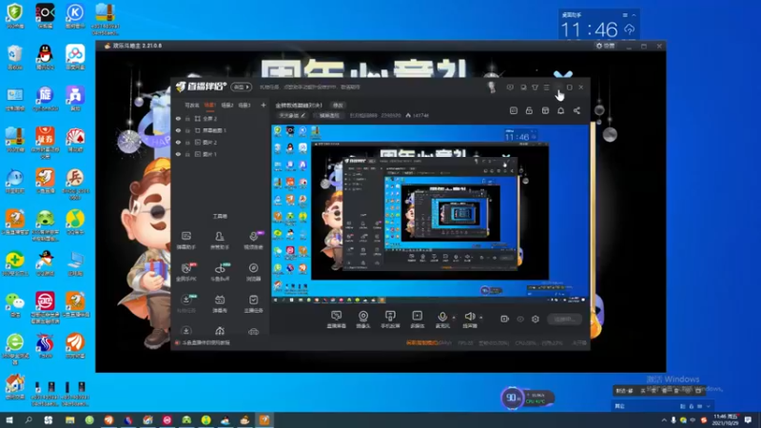This screenshot has height=428, width=761.
Task: Expand the speaker options arrow
Action: [x=481, y=318]
